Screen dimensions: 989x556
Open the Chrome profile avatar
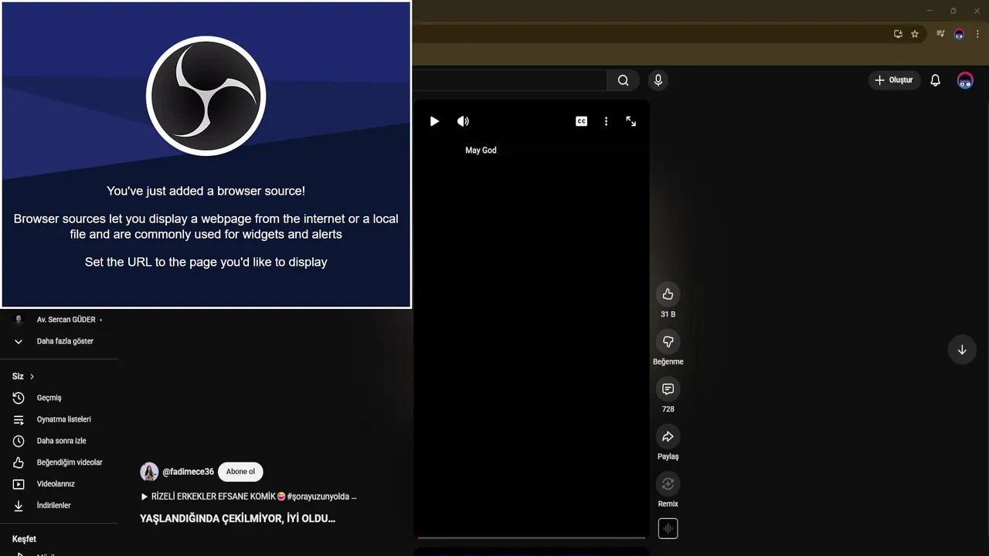(x=960, y=34)
